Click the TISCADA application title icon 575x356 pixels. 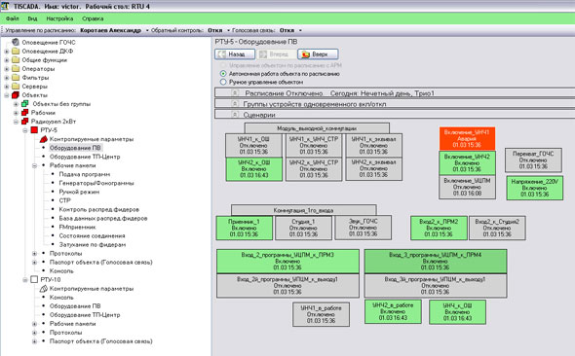pyautogui.click(x=5, y=6)
